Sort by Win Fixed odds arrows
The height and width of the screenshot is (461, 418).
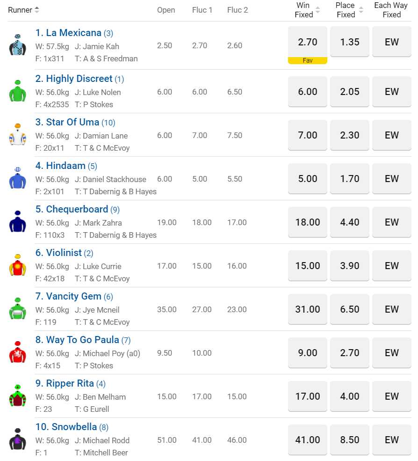click(x=318, y=10)
